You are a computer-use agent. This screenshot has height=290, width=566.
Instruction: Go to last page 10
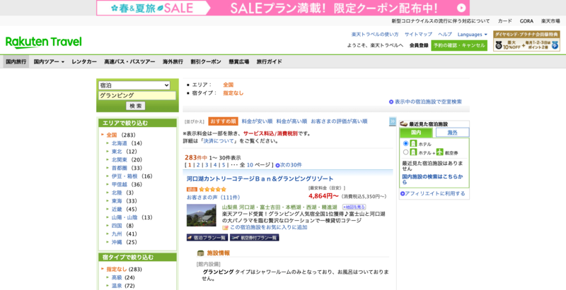point(250,165)
